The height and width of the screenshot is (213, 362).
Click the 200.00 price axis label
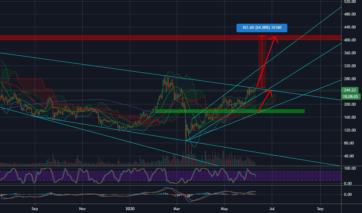350,104
